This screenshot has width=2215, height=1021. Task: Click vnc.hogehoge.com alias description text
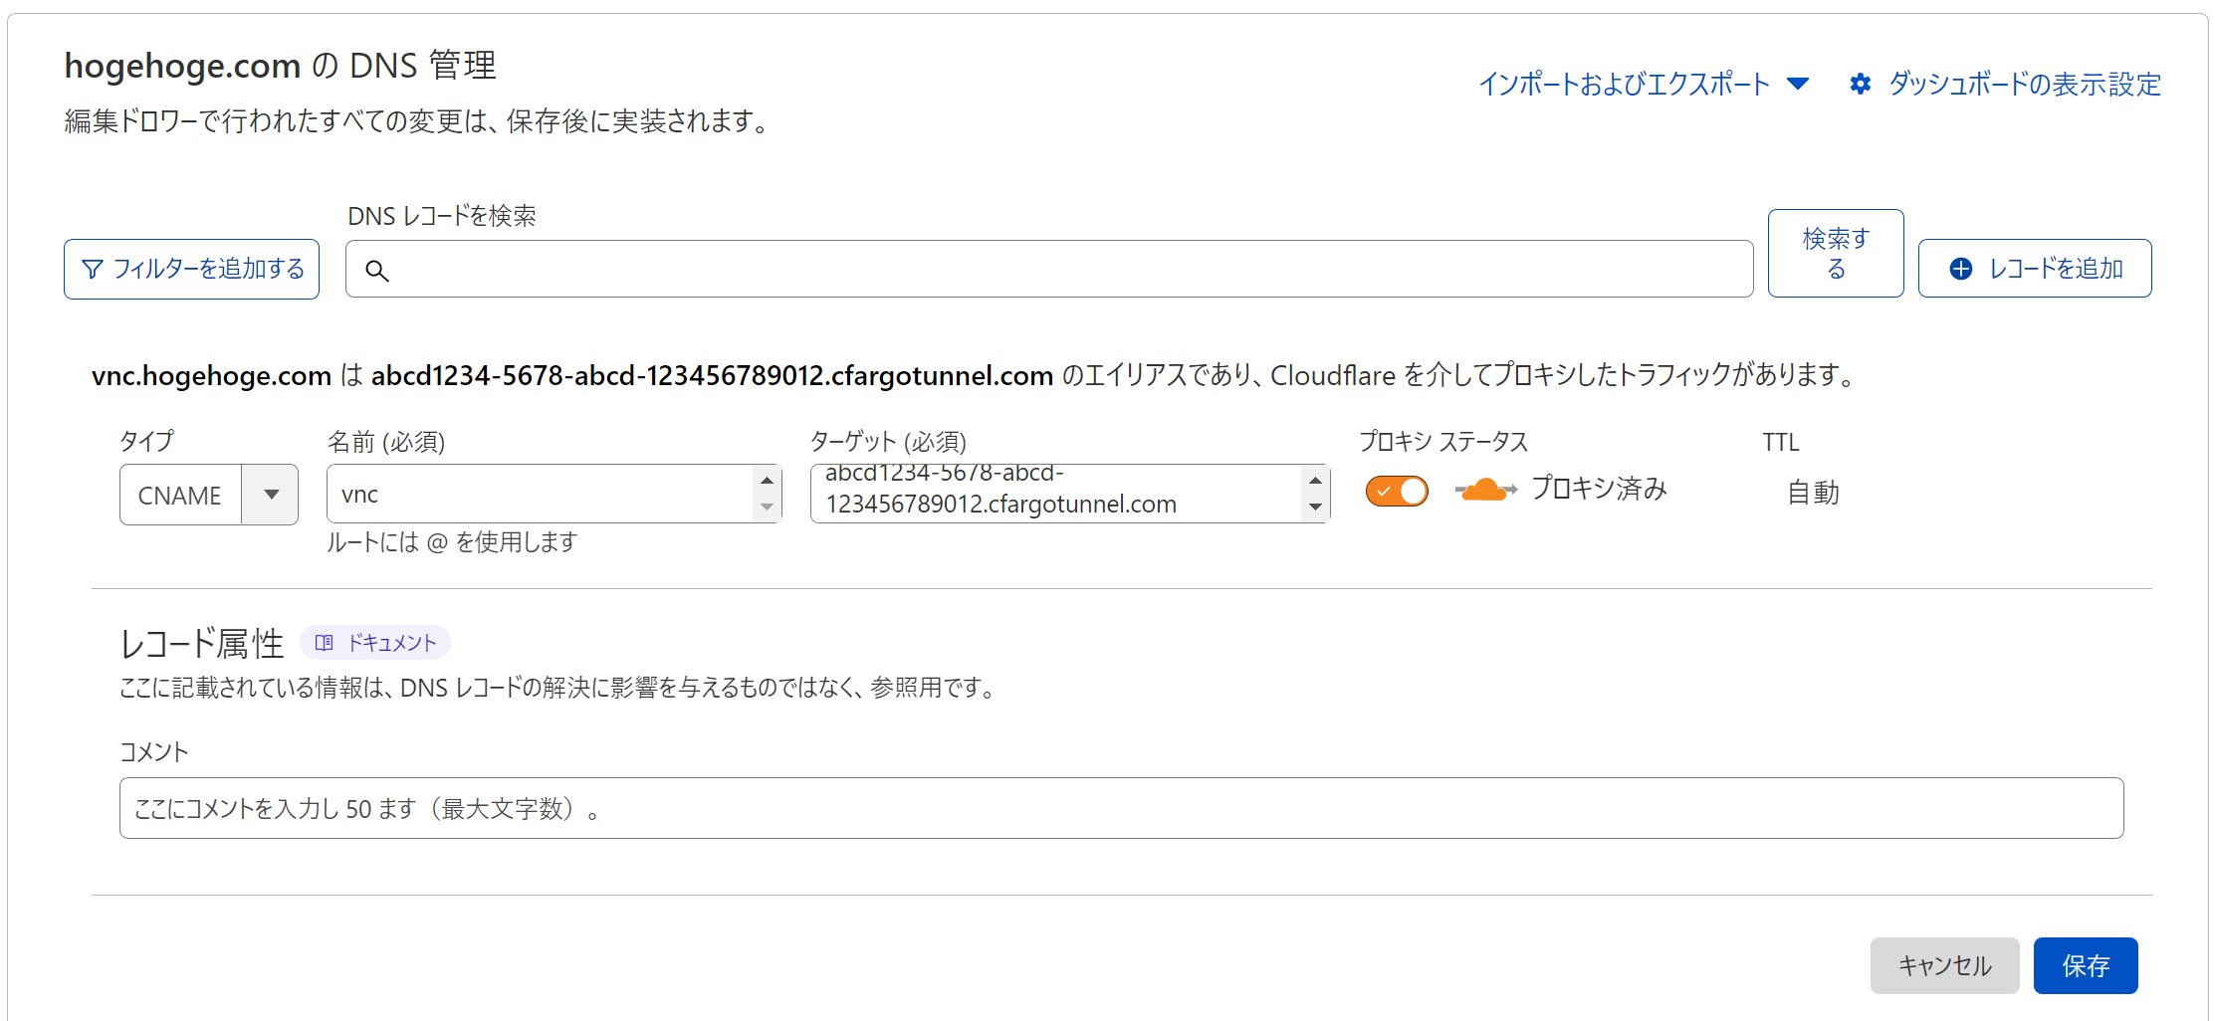[x=975, y=375]
